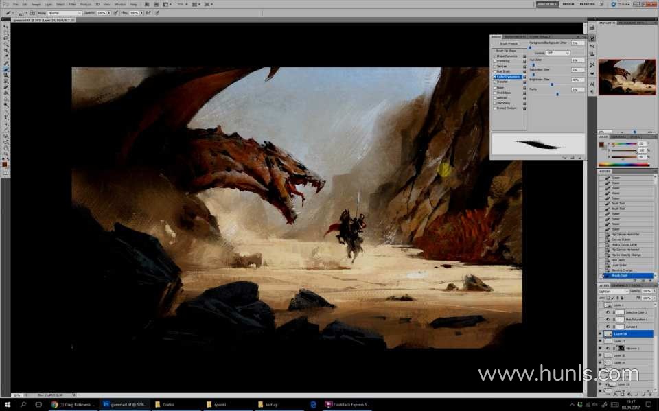Open the Control dropdown in Brush panel
Viewport: 659px width, 411px height.
pyautogui.click(x=557, y=53)
